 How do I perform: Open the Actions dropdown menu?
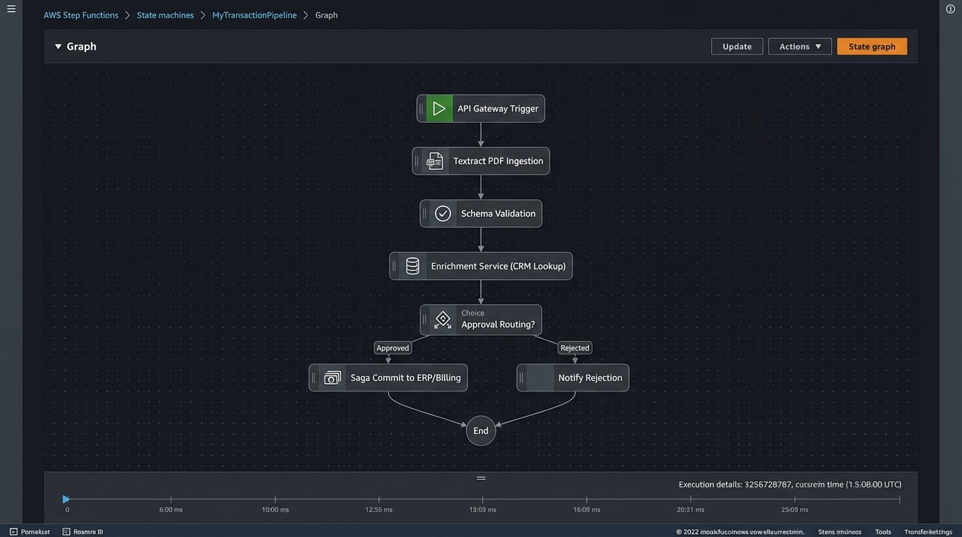pos(800,47)
